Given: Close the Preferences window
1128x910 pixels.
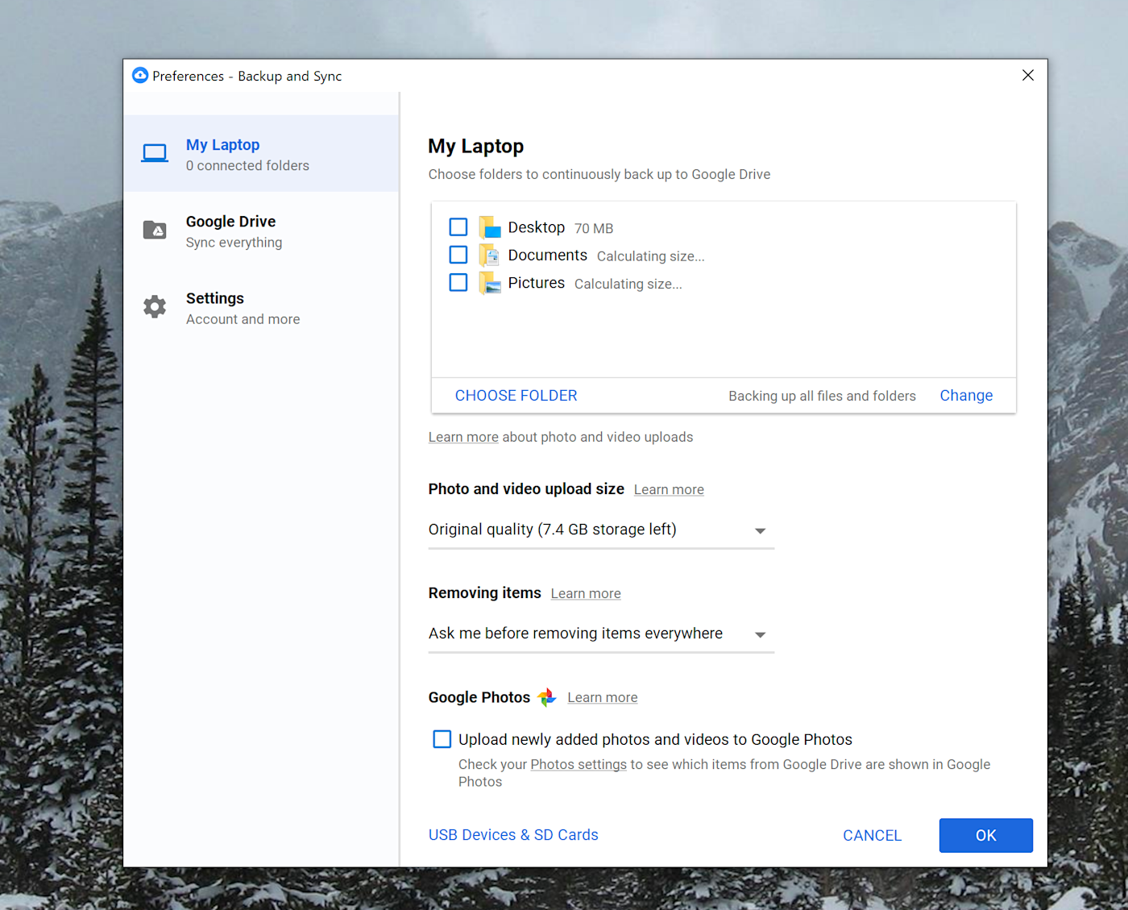Looking at the screenshot, I should [1028, 75].
